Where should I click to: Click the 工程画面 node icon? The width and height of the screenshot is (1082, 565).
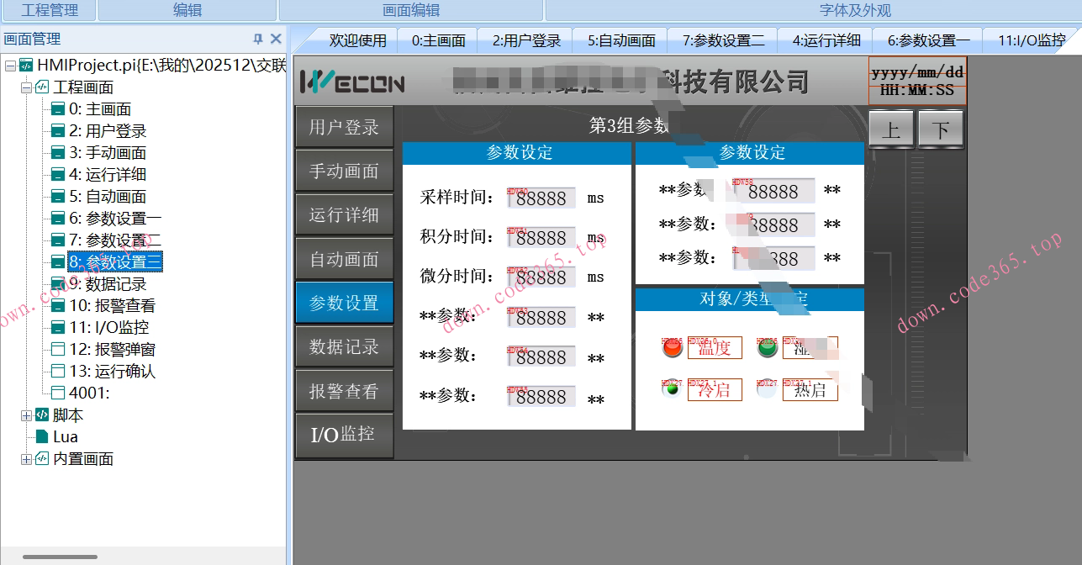point(40,87)
